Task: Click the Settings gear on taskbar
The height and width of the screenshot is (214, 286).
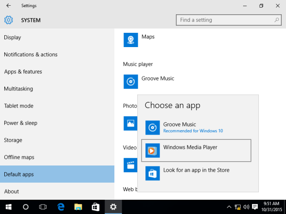Action: 113,207
